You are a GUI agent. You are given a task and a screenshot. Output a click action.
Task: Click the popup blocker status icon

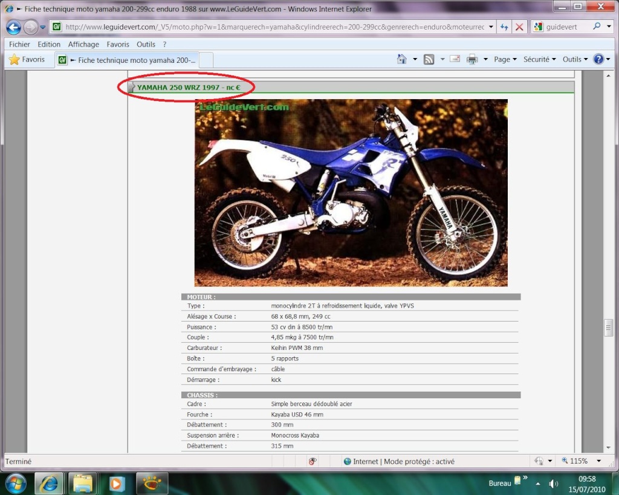313,461
